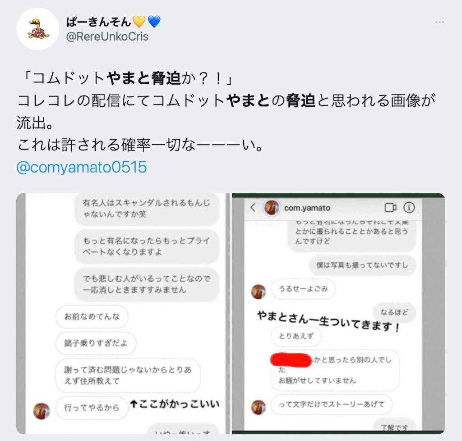The image size is (462, 441).
Task: Tap the avatar beside 行ってやるから message
Action: (41, 411)
